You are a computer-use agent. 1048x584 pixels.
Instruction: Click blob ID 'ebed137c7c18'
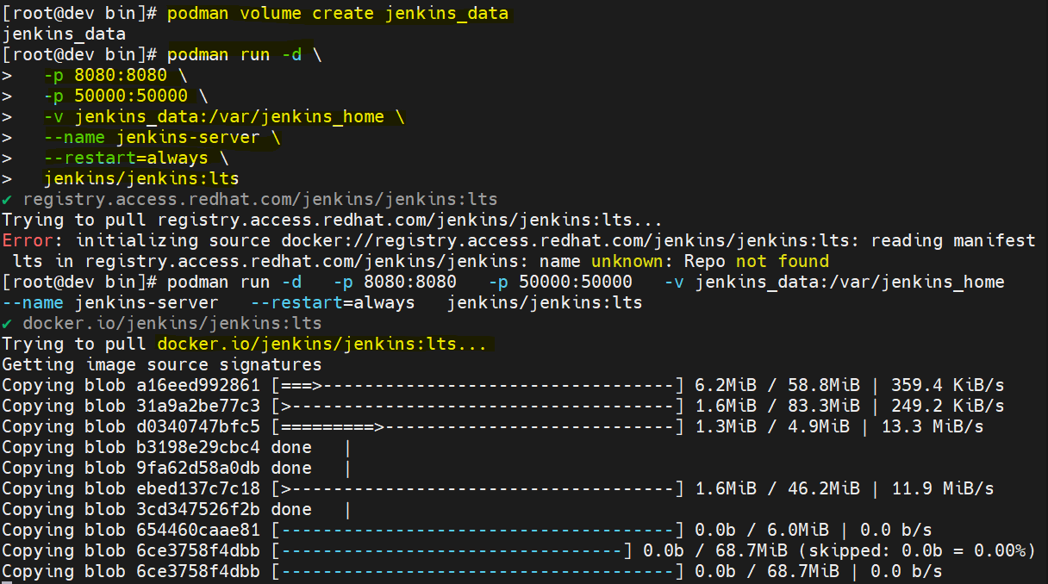point(198,488)
